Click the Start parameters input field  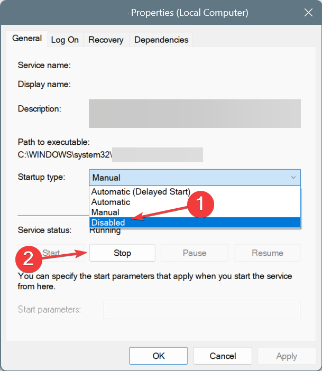point(202,310)
